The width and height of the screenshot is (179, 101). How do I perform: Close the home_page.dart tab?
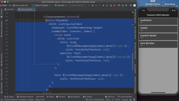pyautogui.click(x=34, y=9)
